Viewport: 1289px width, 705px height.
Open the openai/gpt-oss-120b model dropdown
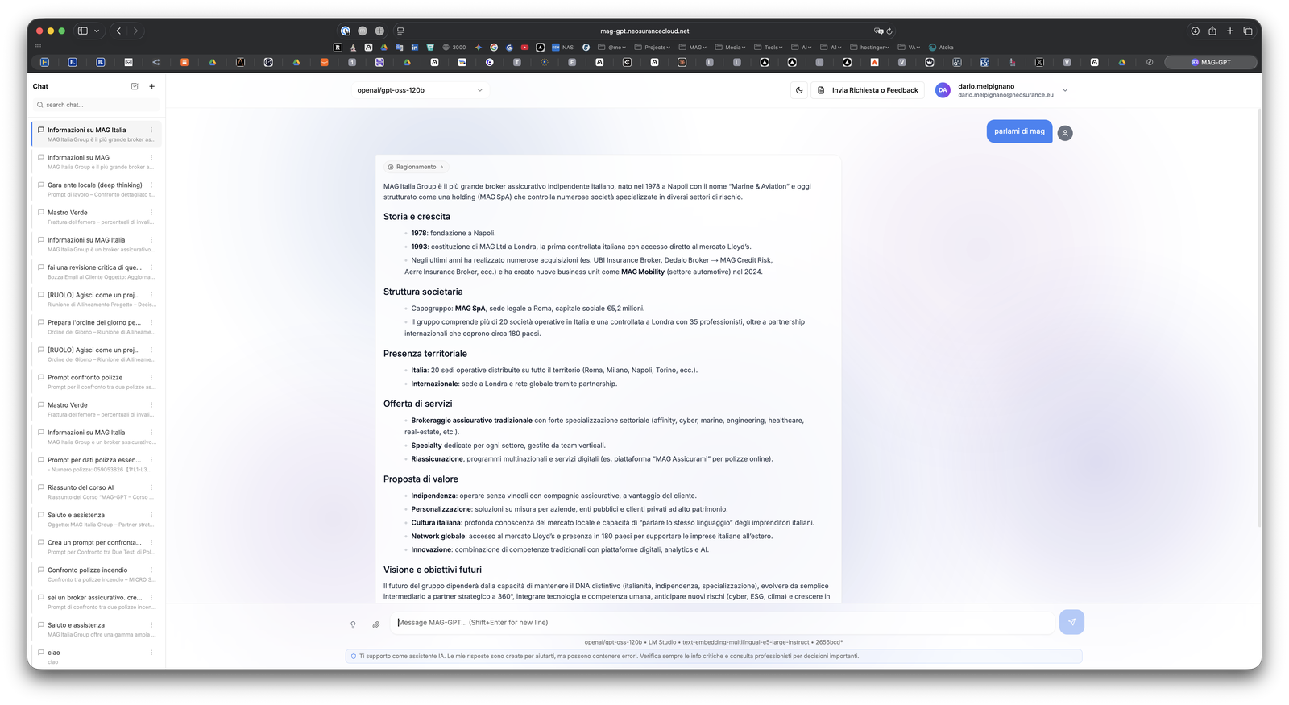420,90
